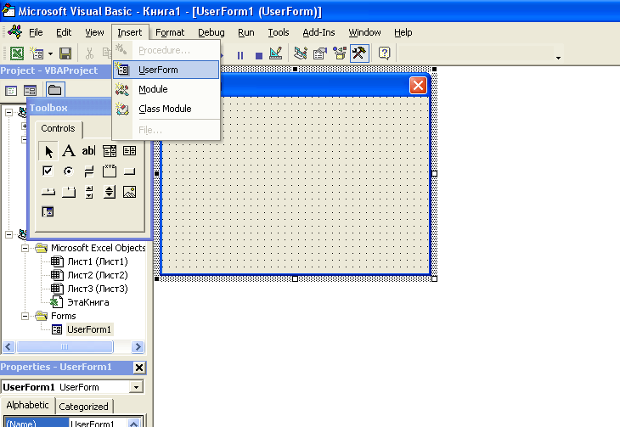The width and height of the screenshot is (620, 427).
Task: Open the Debug menu
Action: point(211,32)
